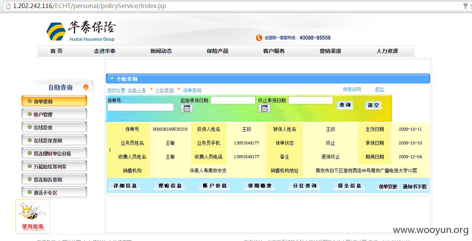The height and width of the screenshot is (241, 472).
Task: Click the effective date 2008-10-11
Action: 410,129
